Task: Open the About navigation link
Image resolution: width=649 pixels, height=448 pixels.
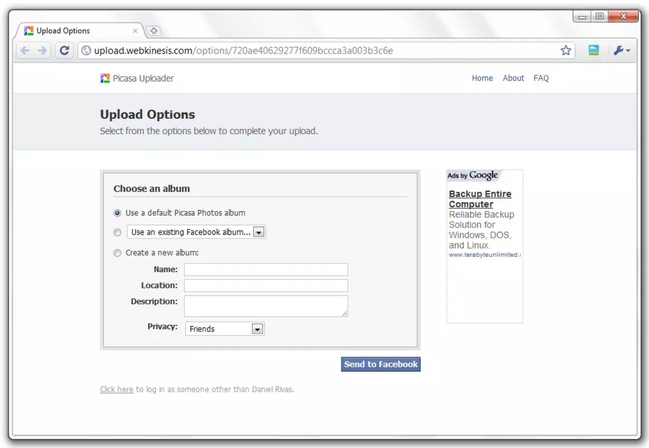Action: 513,78
